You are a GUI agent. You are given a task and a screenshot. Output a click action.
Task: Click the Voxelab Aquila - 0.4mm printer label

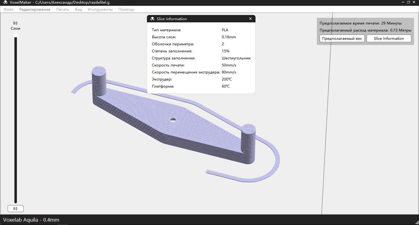(31, 220)
